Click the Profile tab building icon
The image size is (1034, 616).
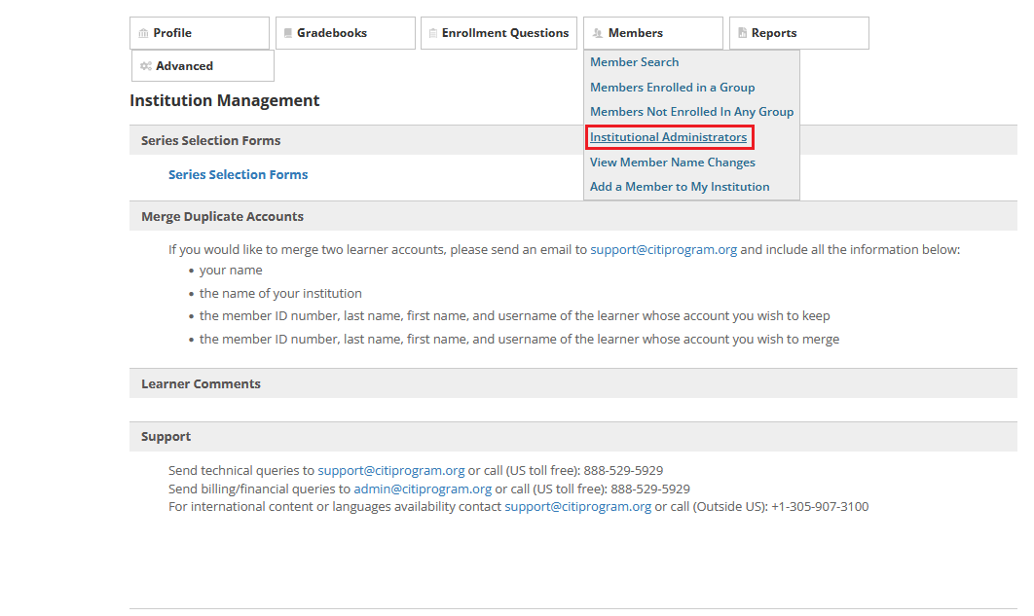(x=143, y=33)
